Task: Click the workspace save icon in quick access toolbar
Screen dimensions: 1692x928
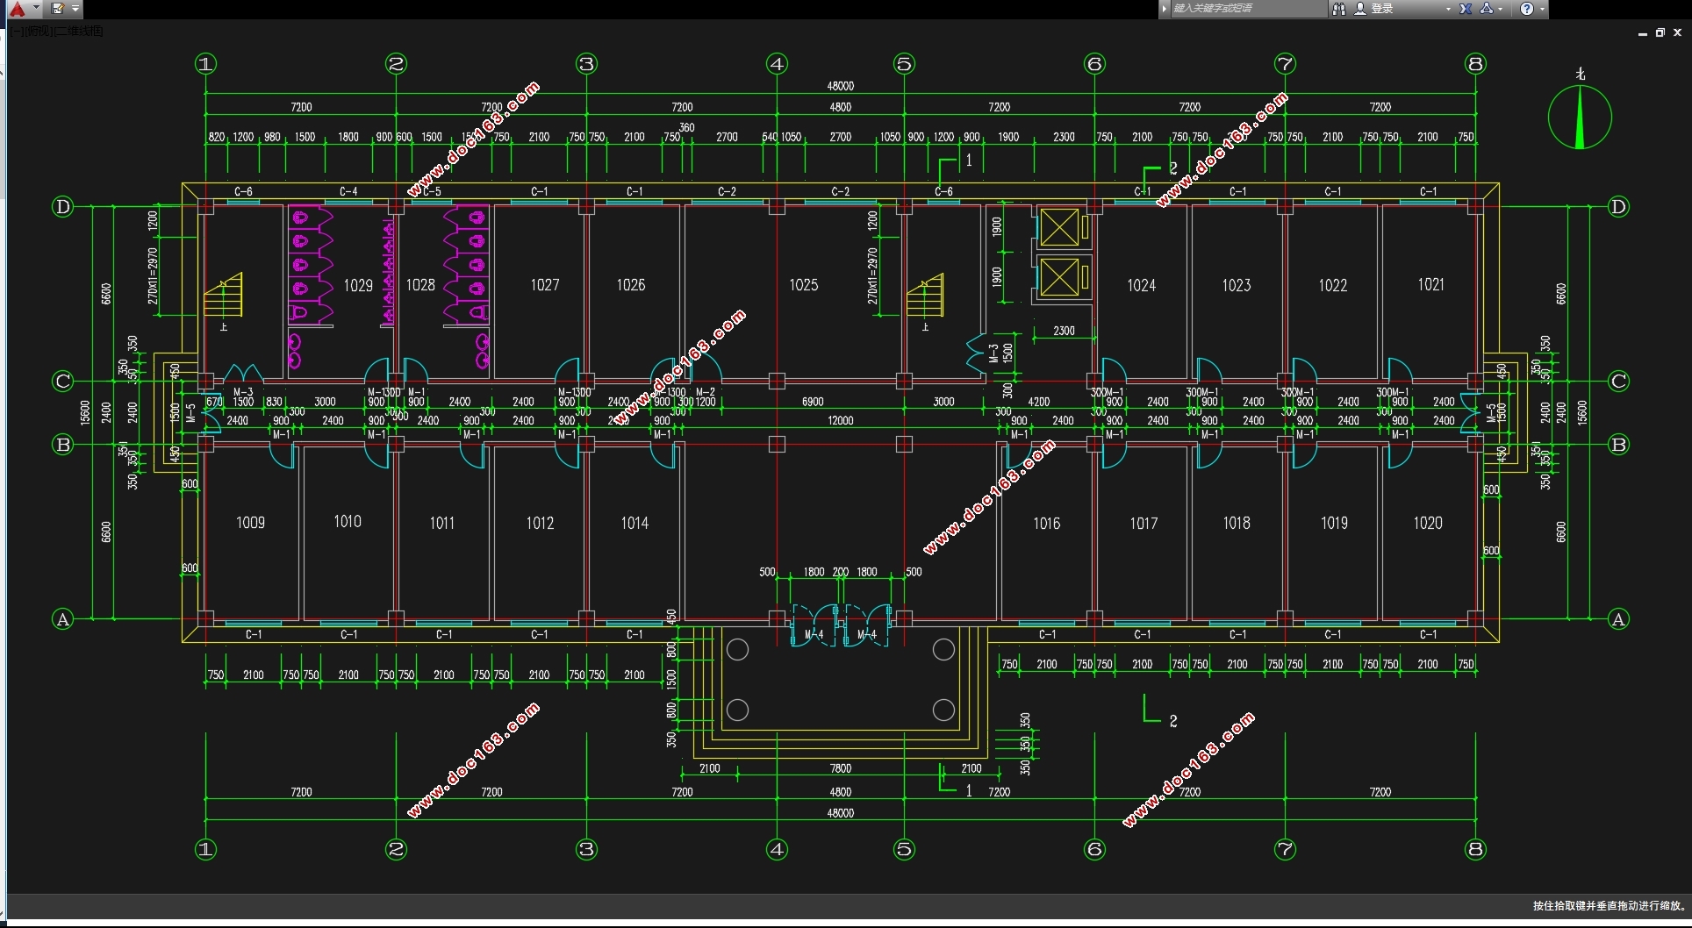Action: [58, 9]
